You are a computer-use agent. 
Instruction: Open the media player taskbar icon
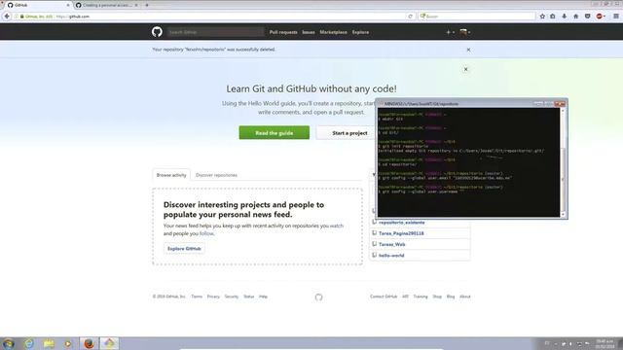coord(68,343)
